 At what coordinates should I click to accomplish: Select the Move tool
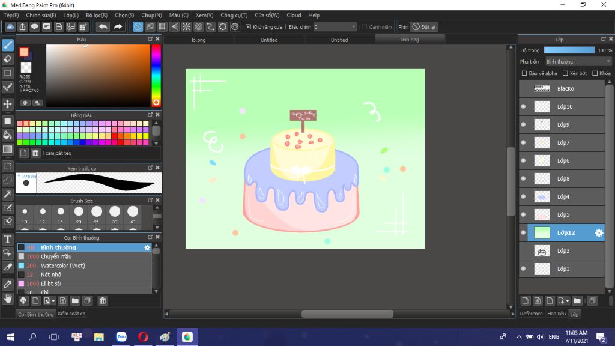pyautogui.click(x=7, y=104)
